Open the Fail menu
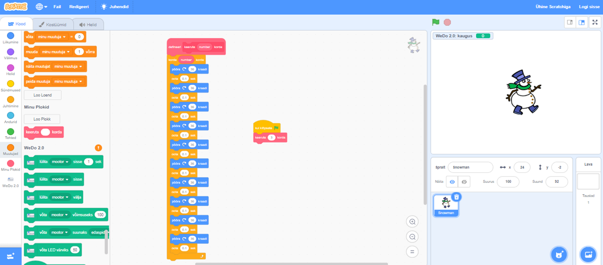This screenshot has width=603, height=265. coord(57,7)
